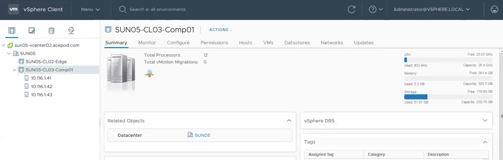The width and height of the screenshot is (503, 160).
Task: Click the SUN05-CL02-Edge cluster icon
Action: (21, 61)
